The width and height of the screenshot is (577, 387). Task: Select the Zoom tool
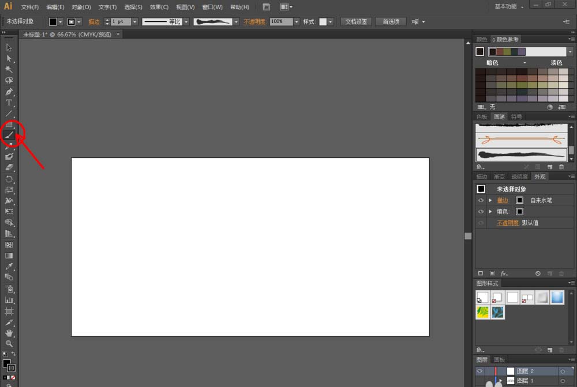point(9,344)
